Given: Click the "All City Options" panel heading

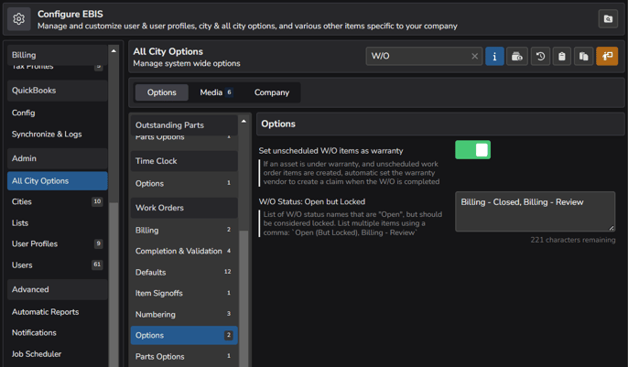Looking at the screenshot, I should click(x=168, y=51).
